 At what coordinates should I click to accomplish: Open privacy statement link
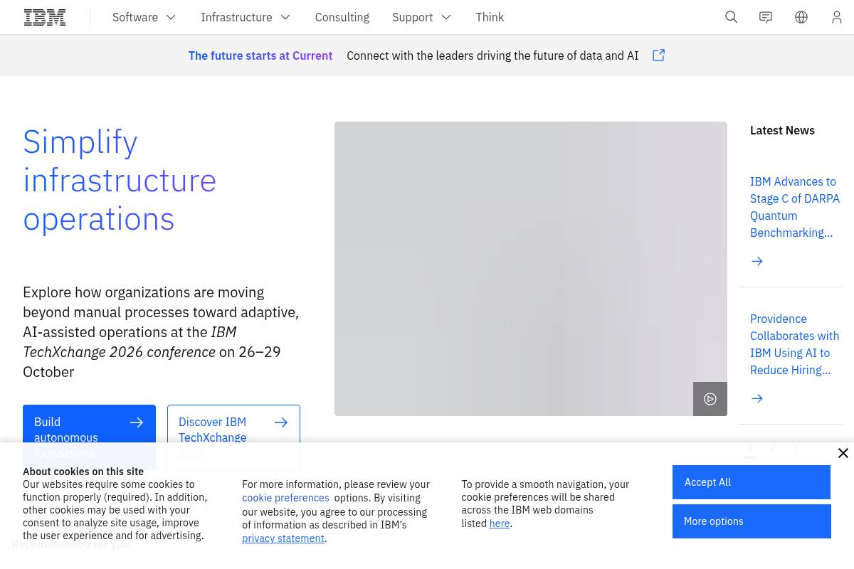(283, 538)
